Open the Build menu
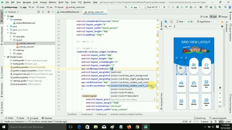The image size is (232, 130). pyautogui.click(x=61, y=3)
